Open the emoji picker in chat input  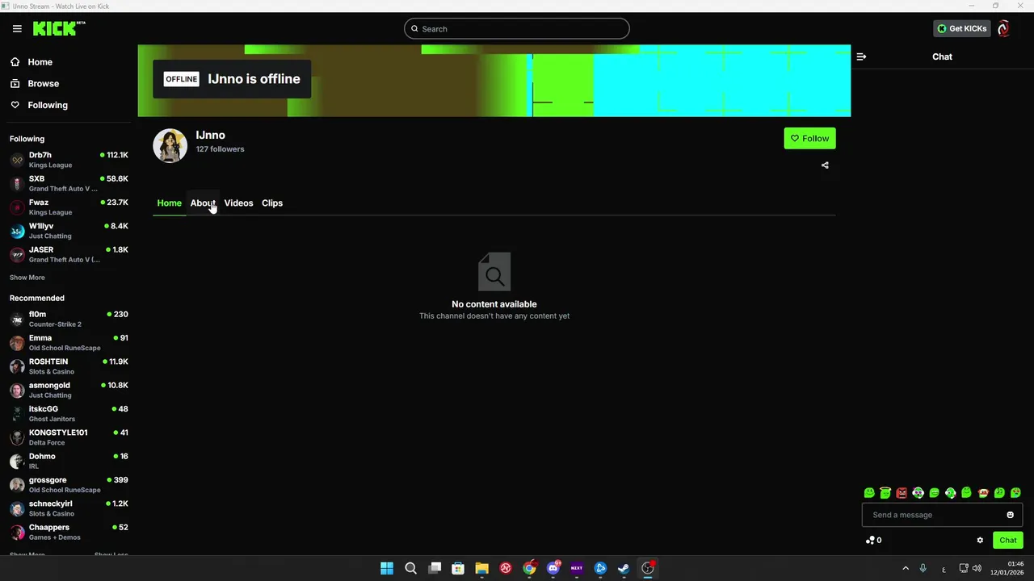click(1010, 515)
